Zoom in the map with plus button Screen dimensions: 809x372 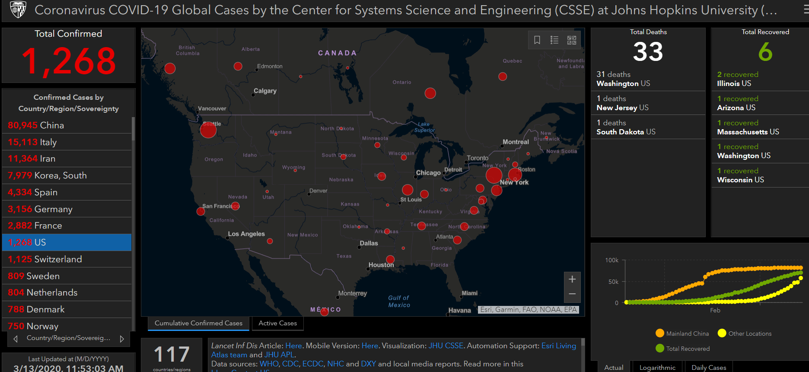(x=572, y=279)
